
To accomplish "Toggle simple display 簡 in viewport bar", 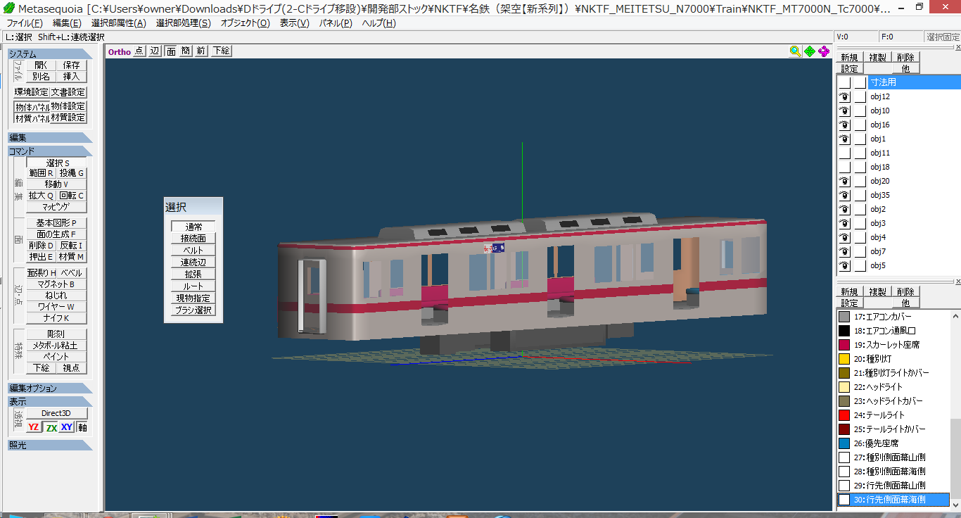I will point(186,51).
